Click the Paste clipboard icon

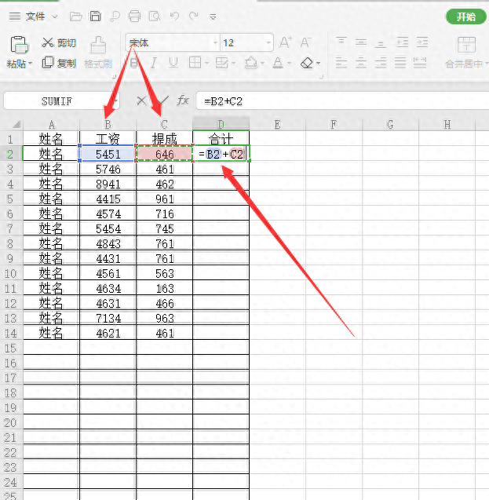(x=19, y=44)
